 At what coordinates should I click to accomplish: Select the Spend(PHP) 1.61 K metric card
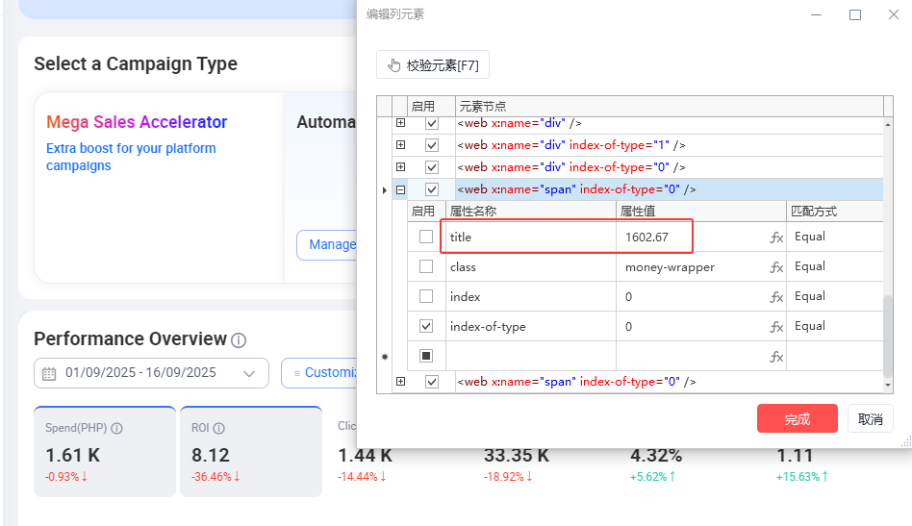105,452
